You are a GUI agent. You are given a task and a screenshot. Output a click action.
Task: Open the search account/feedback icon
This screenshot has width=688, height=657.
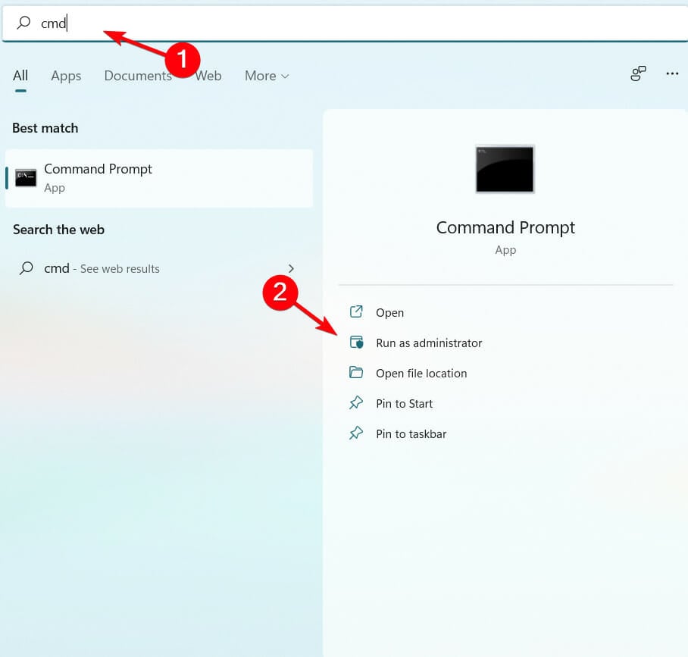(638, 74)
